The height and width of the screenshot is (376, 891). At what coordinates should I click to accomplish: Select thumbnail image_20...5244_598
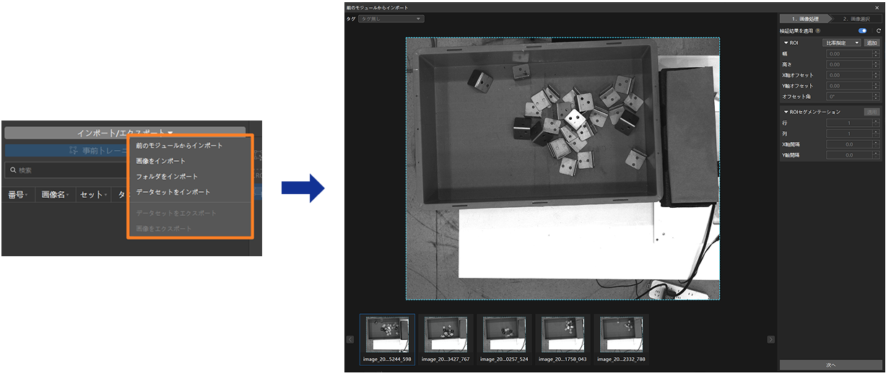pyautogui.click(x=387, y=338)
